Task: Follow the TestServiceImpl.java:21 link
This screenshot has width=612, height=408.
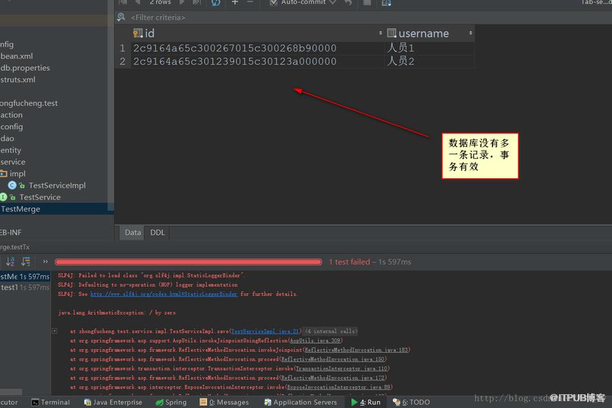Action: point(265,331)
